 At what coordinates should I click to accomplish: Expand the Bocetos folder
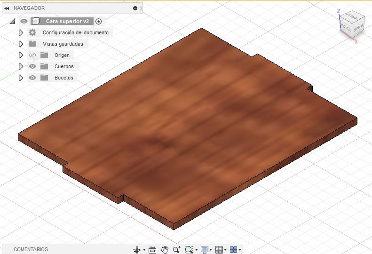(21, 78)
